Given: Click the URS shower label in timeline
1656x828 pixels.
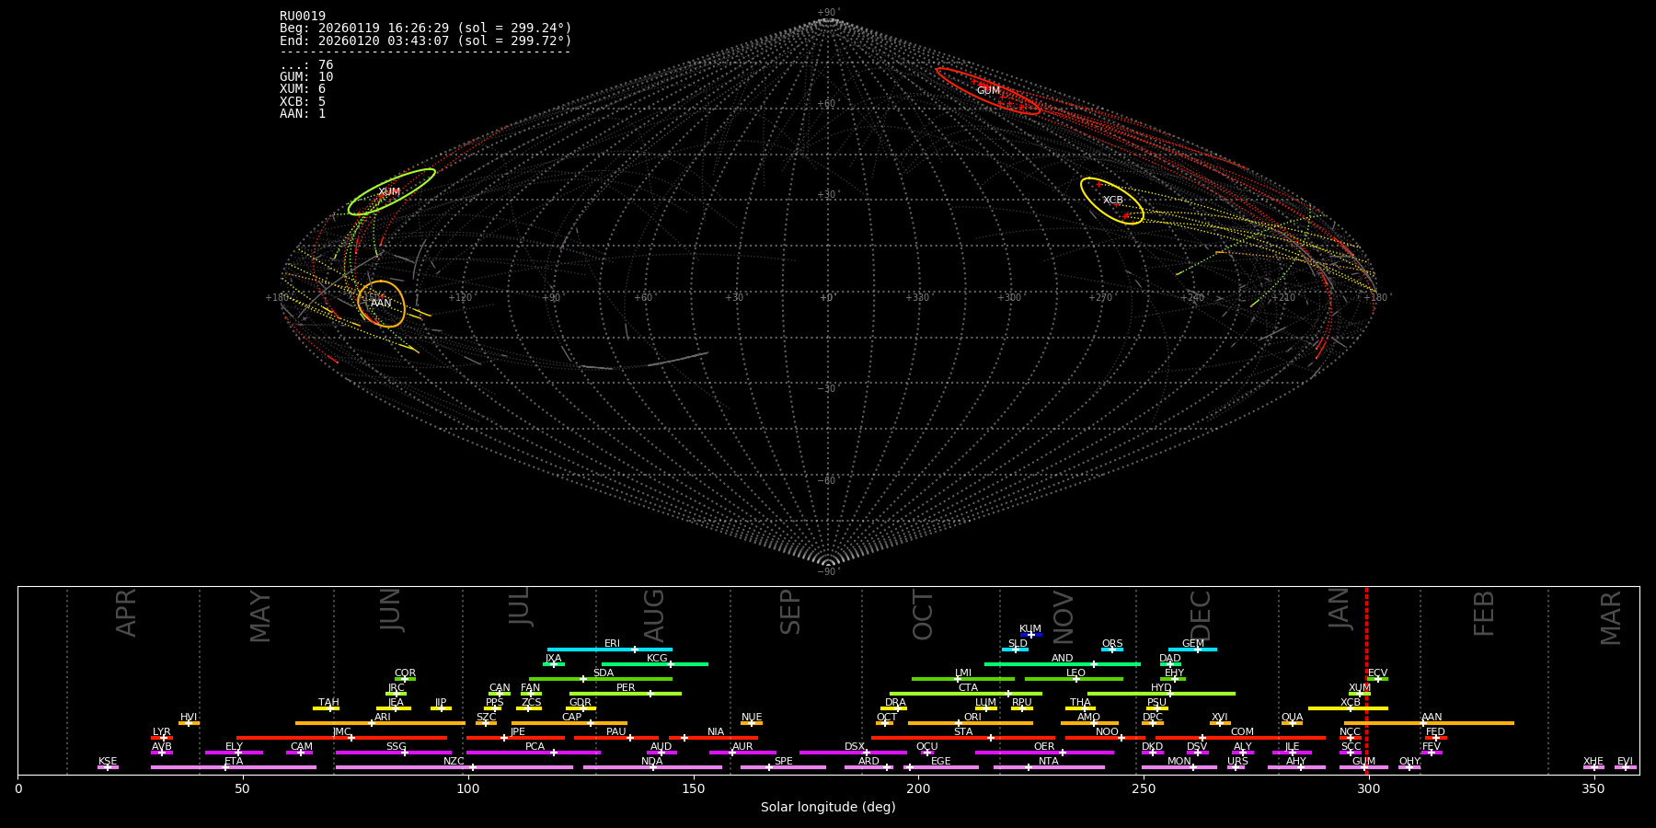Looking at the screenshot, I should tap(1237, 762).
